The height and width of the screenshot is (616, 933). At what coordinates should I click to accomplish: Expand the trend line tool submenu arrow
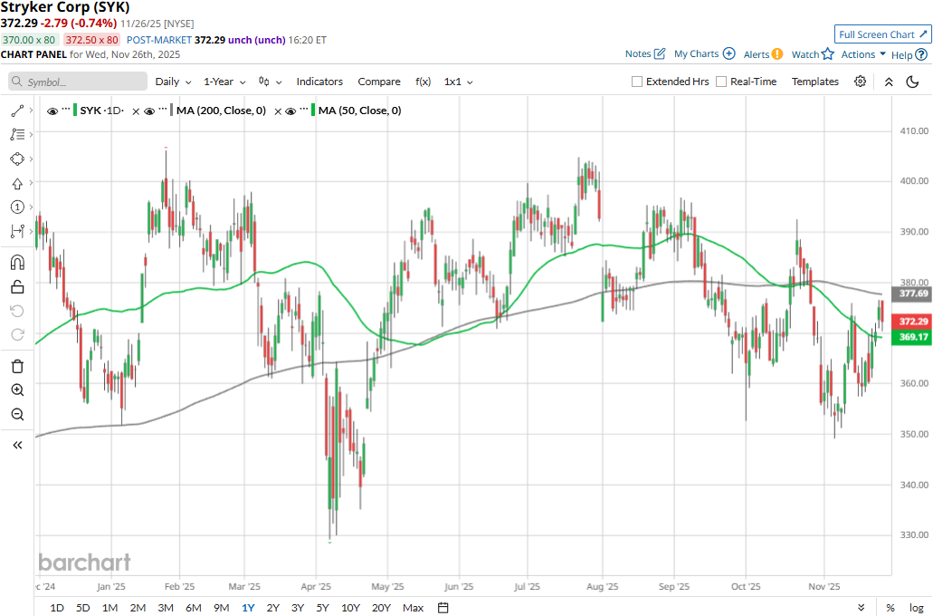point(31,111)
